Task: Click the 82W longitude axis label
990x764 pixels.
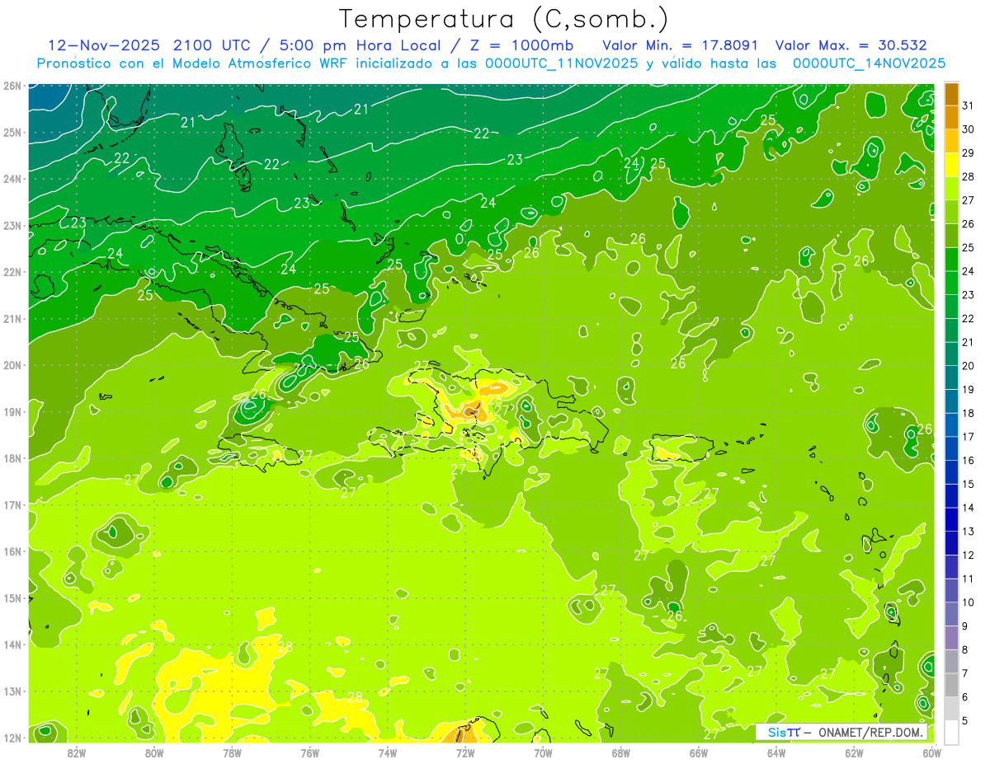Action: (x=77, y=752)
